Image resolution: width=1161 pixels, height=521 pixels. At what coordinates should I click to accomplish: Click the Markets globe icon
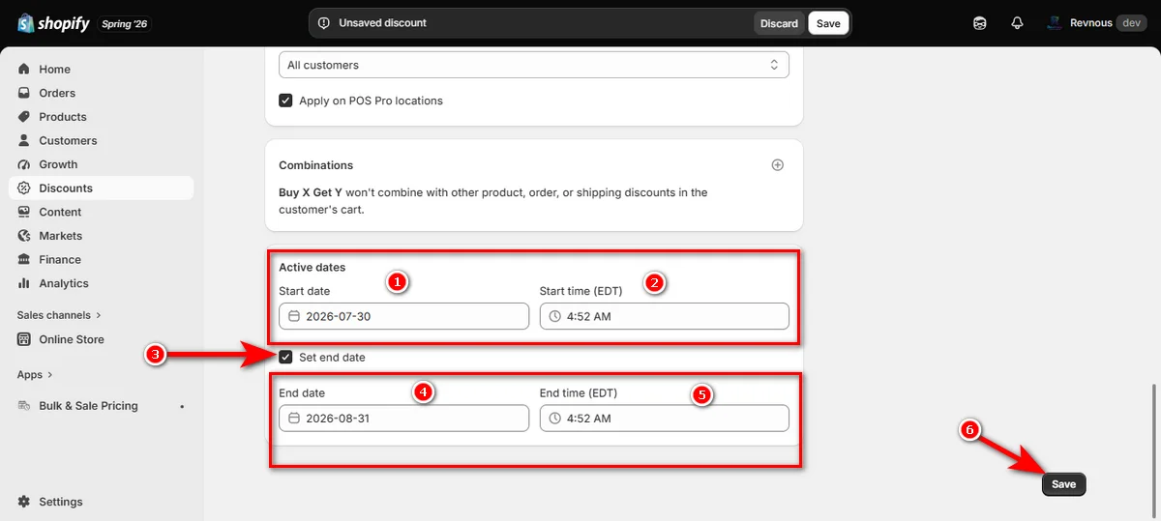pos(24,236)
